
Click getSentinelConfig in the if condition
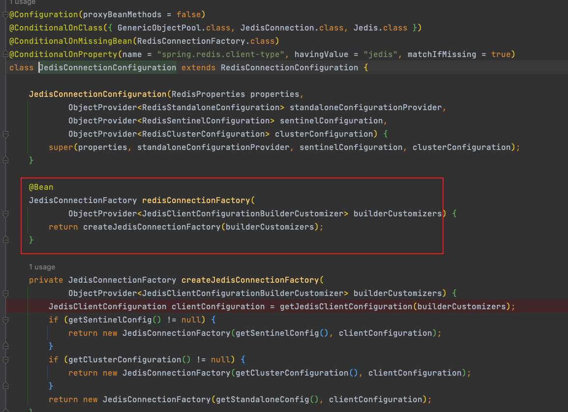110,320
